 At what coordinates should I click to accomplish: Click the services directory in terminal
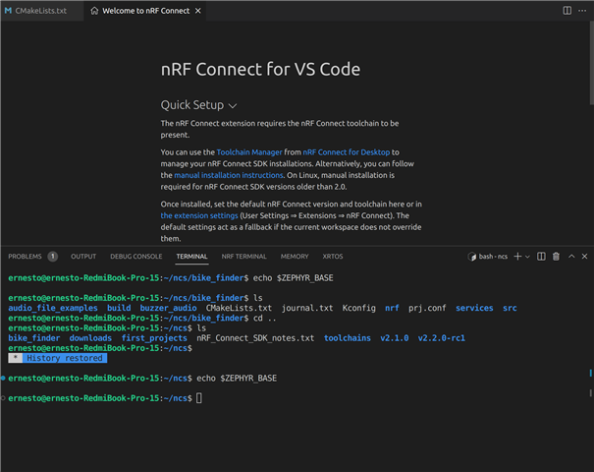coord(474,308)
